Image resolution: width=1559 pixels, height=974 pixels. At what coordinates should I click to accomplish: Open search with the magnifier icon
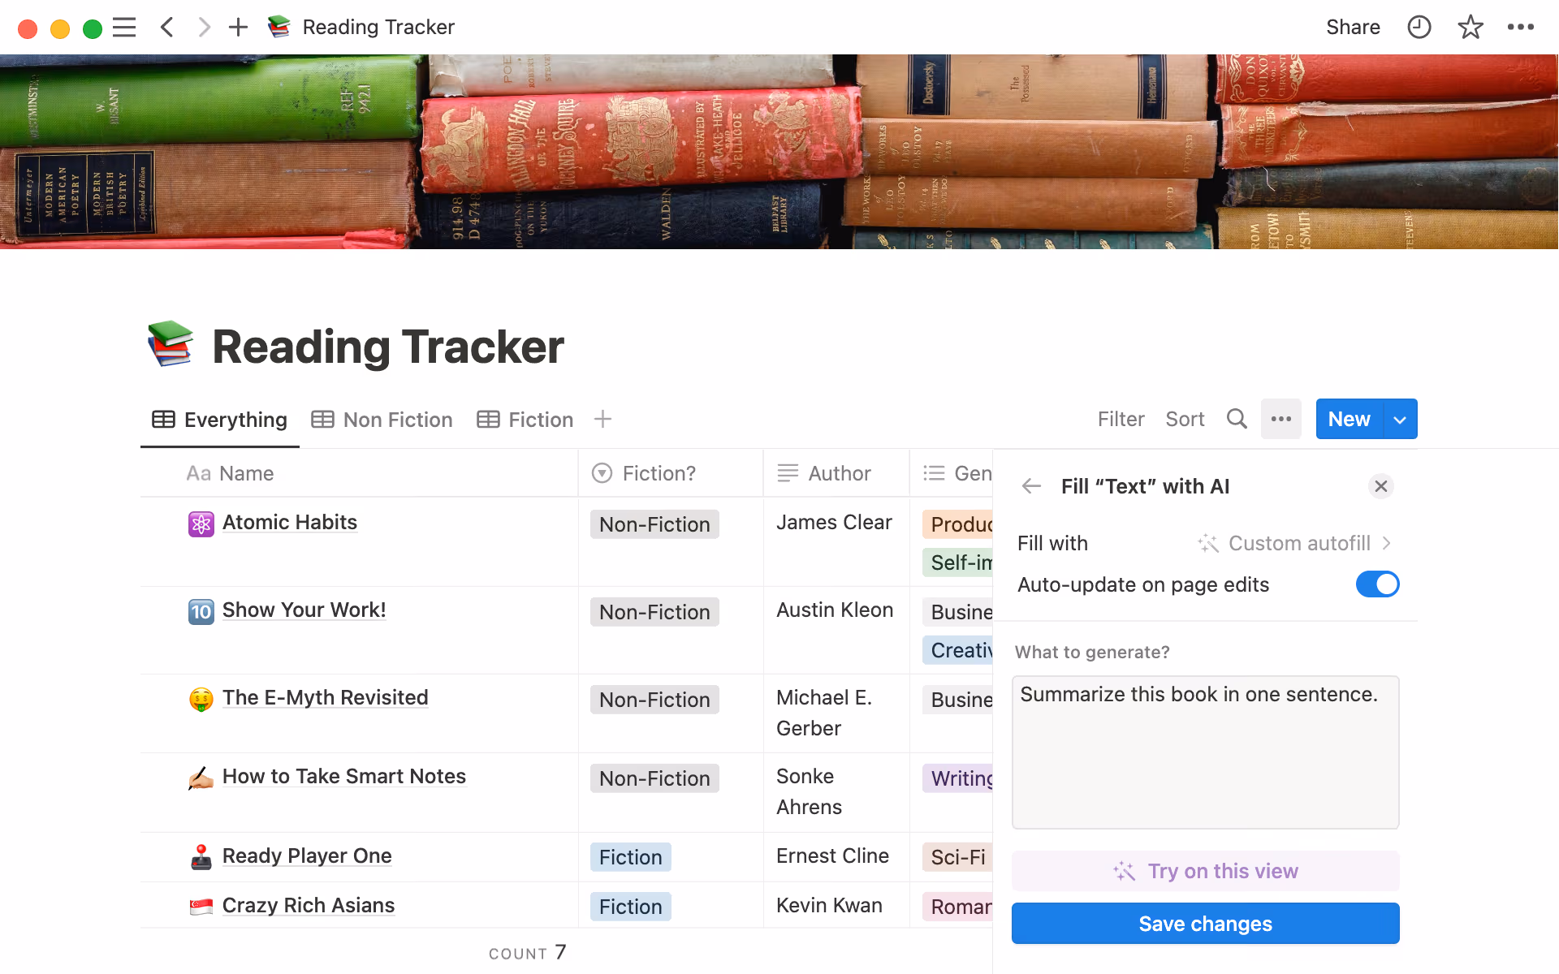point(1237,419)
